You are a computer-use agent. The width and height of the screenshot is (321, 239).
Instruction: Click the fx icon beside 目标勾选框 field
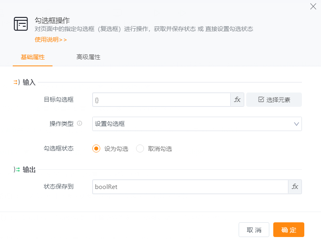237,100
